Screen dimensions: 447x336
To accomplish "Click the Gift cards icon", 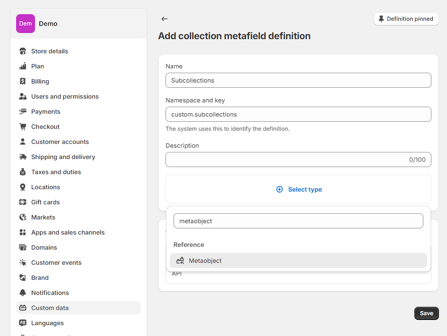I will [x=23, y=202].
